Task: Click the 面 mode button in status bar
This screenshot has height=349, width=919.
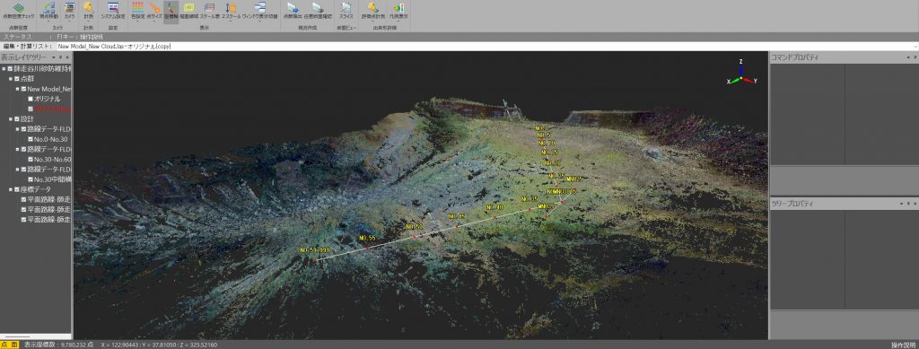Action: pyautogui.click(x=14, y=345)
